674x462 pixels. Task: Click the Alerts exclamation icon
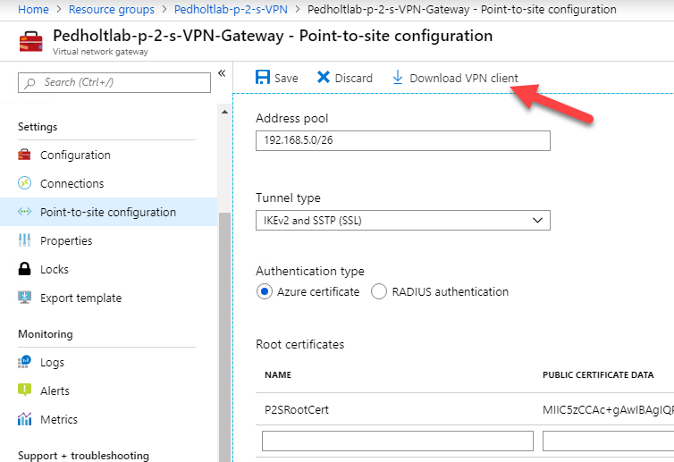[24, 391]
